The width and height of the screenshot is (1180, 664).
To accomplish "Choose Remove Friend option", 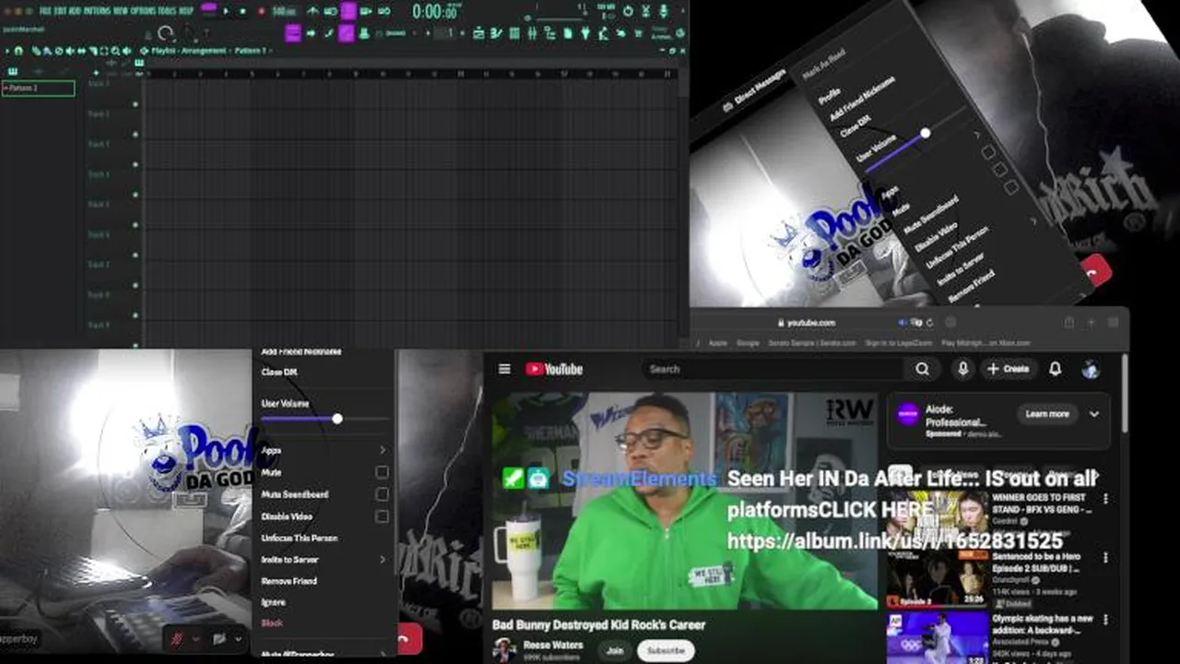I will pos(289,581).
